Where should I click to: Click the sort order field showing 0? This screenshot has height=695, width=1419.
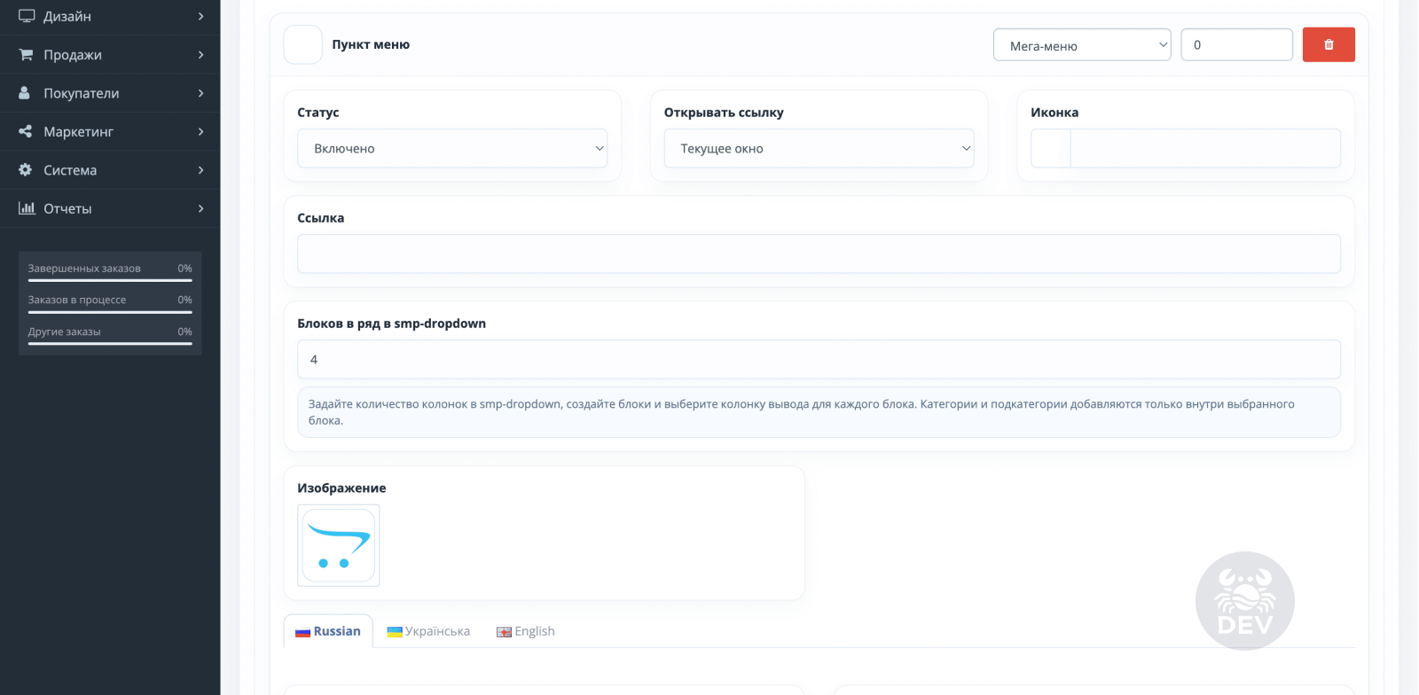[x=1236, y=44]
